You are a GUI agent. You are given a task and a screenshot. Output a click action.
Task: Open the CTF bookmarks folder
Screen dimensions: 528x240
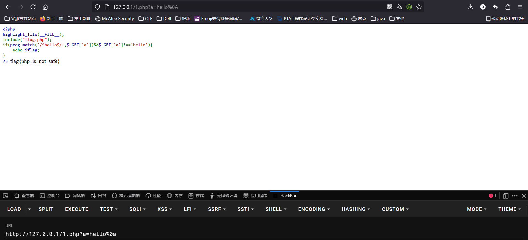tap(145, 19)
